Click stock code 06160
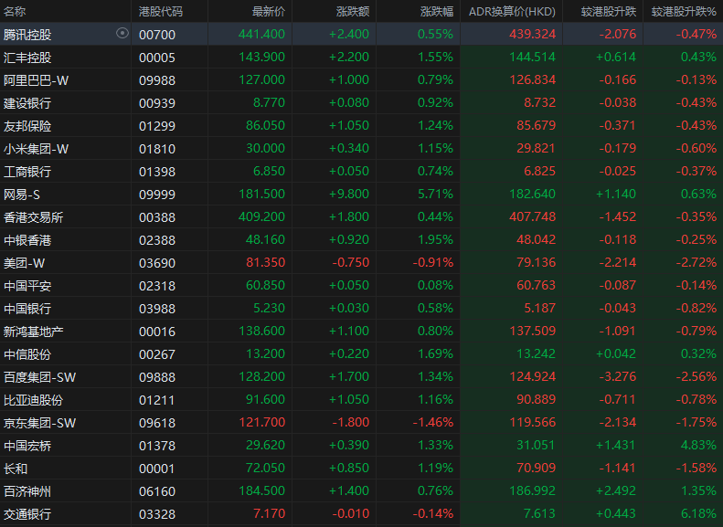The image size is (723, 527). (x=157, y=491)
